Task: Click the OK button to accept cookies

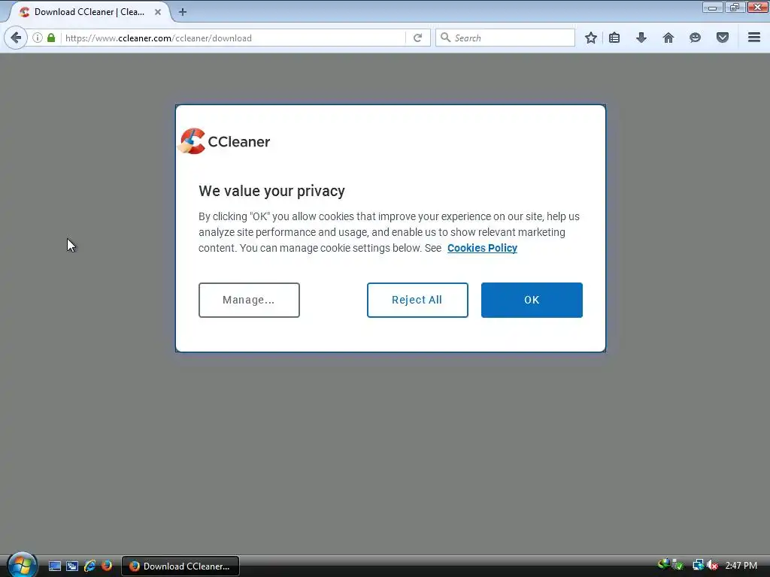Action: (532, 300)
